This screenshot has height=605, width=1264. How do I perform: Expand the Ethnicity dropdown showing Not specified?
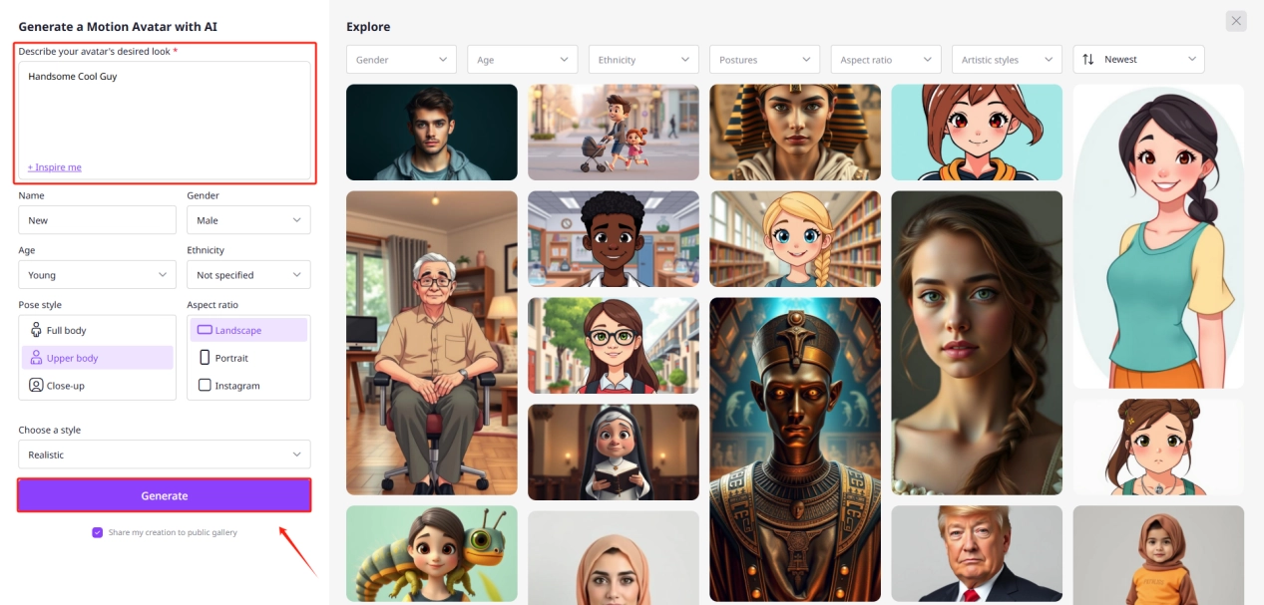pyautogui.click(x=248, y=275)
